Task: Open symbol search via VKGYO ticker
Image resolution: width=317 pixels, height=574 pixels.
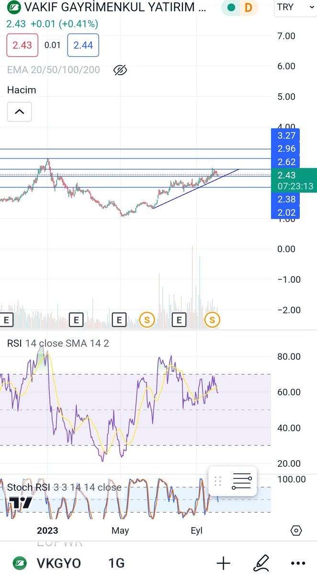Action: 59,563
